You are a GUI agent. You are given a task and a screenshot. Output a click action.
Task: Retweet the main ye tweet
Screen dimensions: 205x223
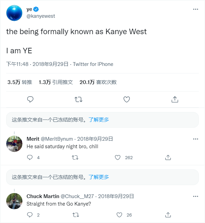pos(78,99)
